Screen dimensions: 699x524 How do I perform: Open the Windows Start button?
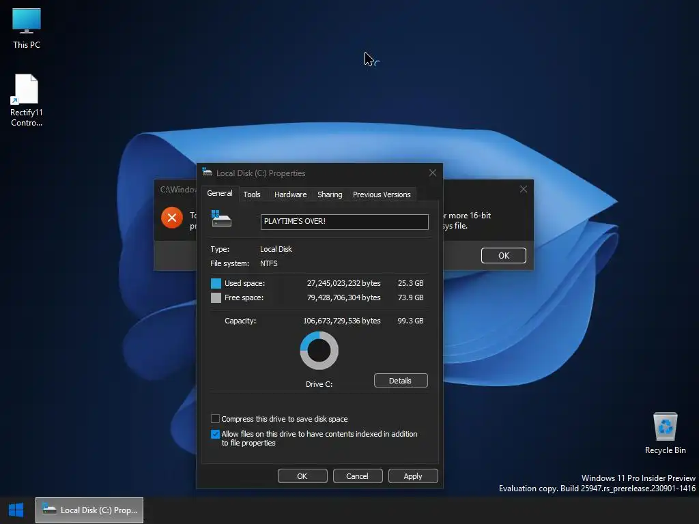16,510
